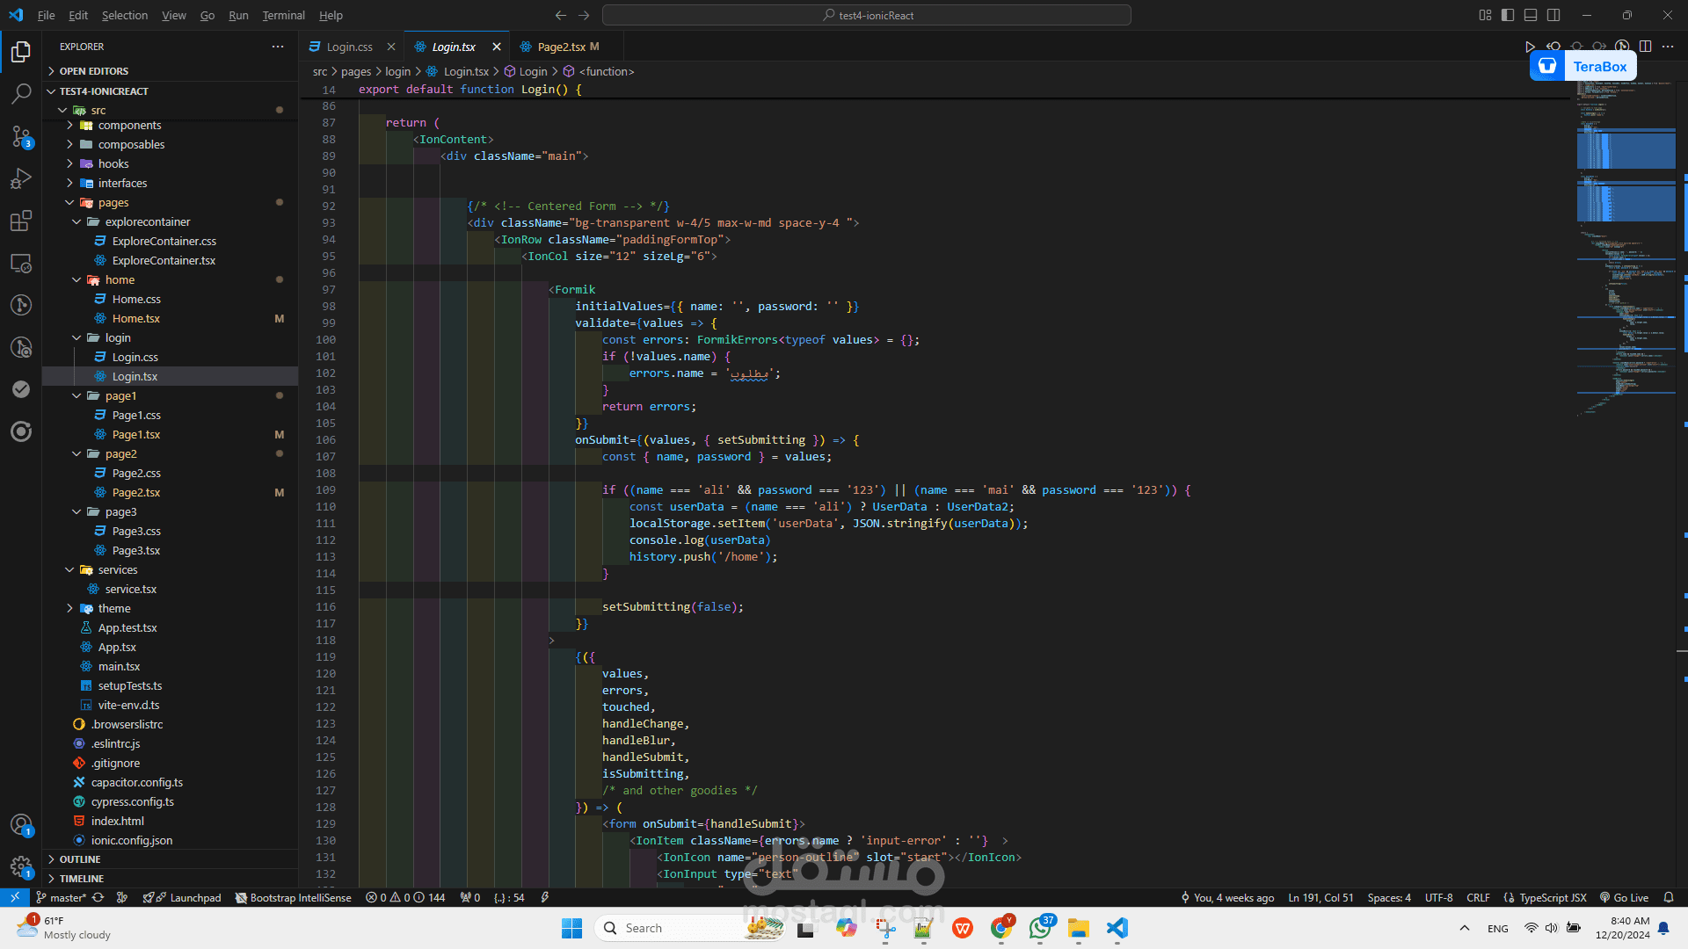Click the code minimap overview
The width and height of the screenshot is (1688, 949).
[x=1625, y=264]
